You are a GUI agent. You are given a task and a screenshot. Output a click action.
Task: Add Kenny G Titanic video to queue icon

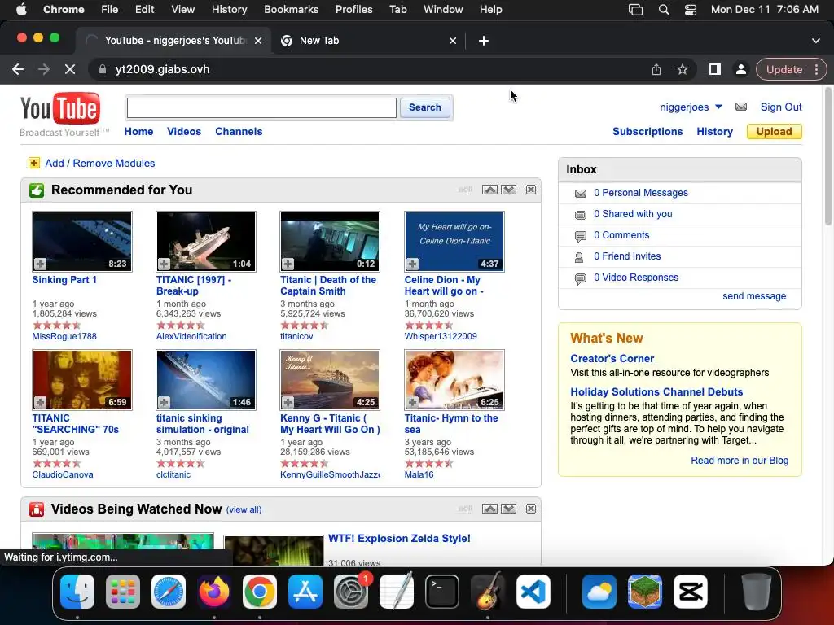[288, 402]
